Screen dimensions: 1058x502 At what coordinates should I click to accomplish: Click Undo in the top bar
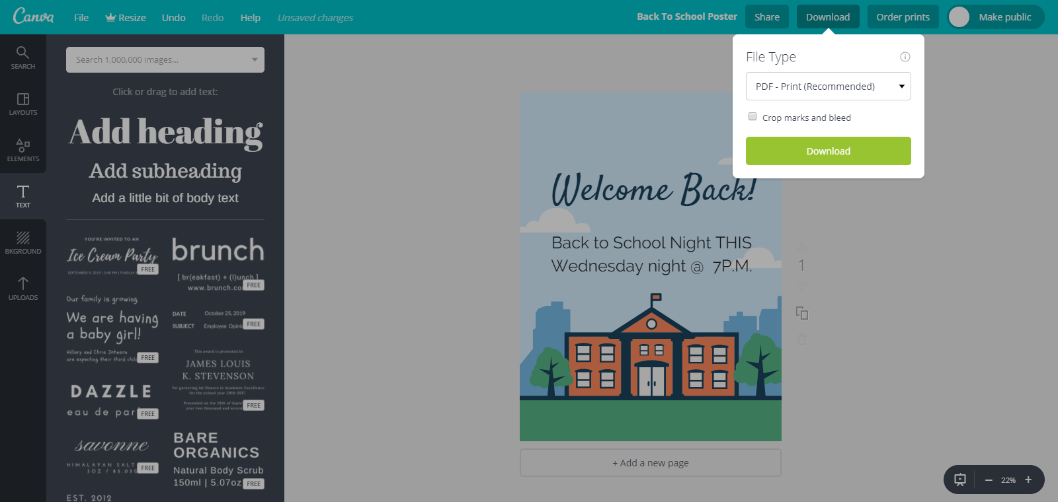174,18
